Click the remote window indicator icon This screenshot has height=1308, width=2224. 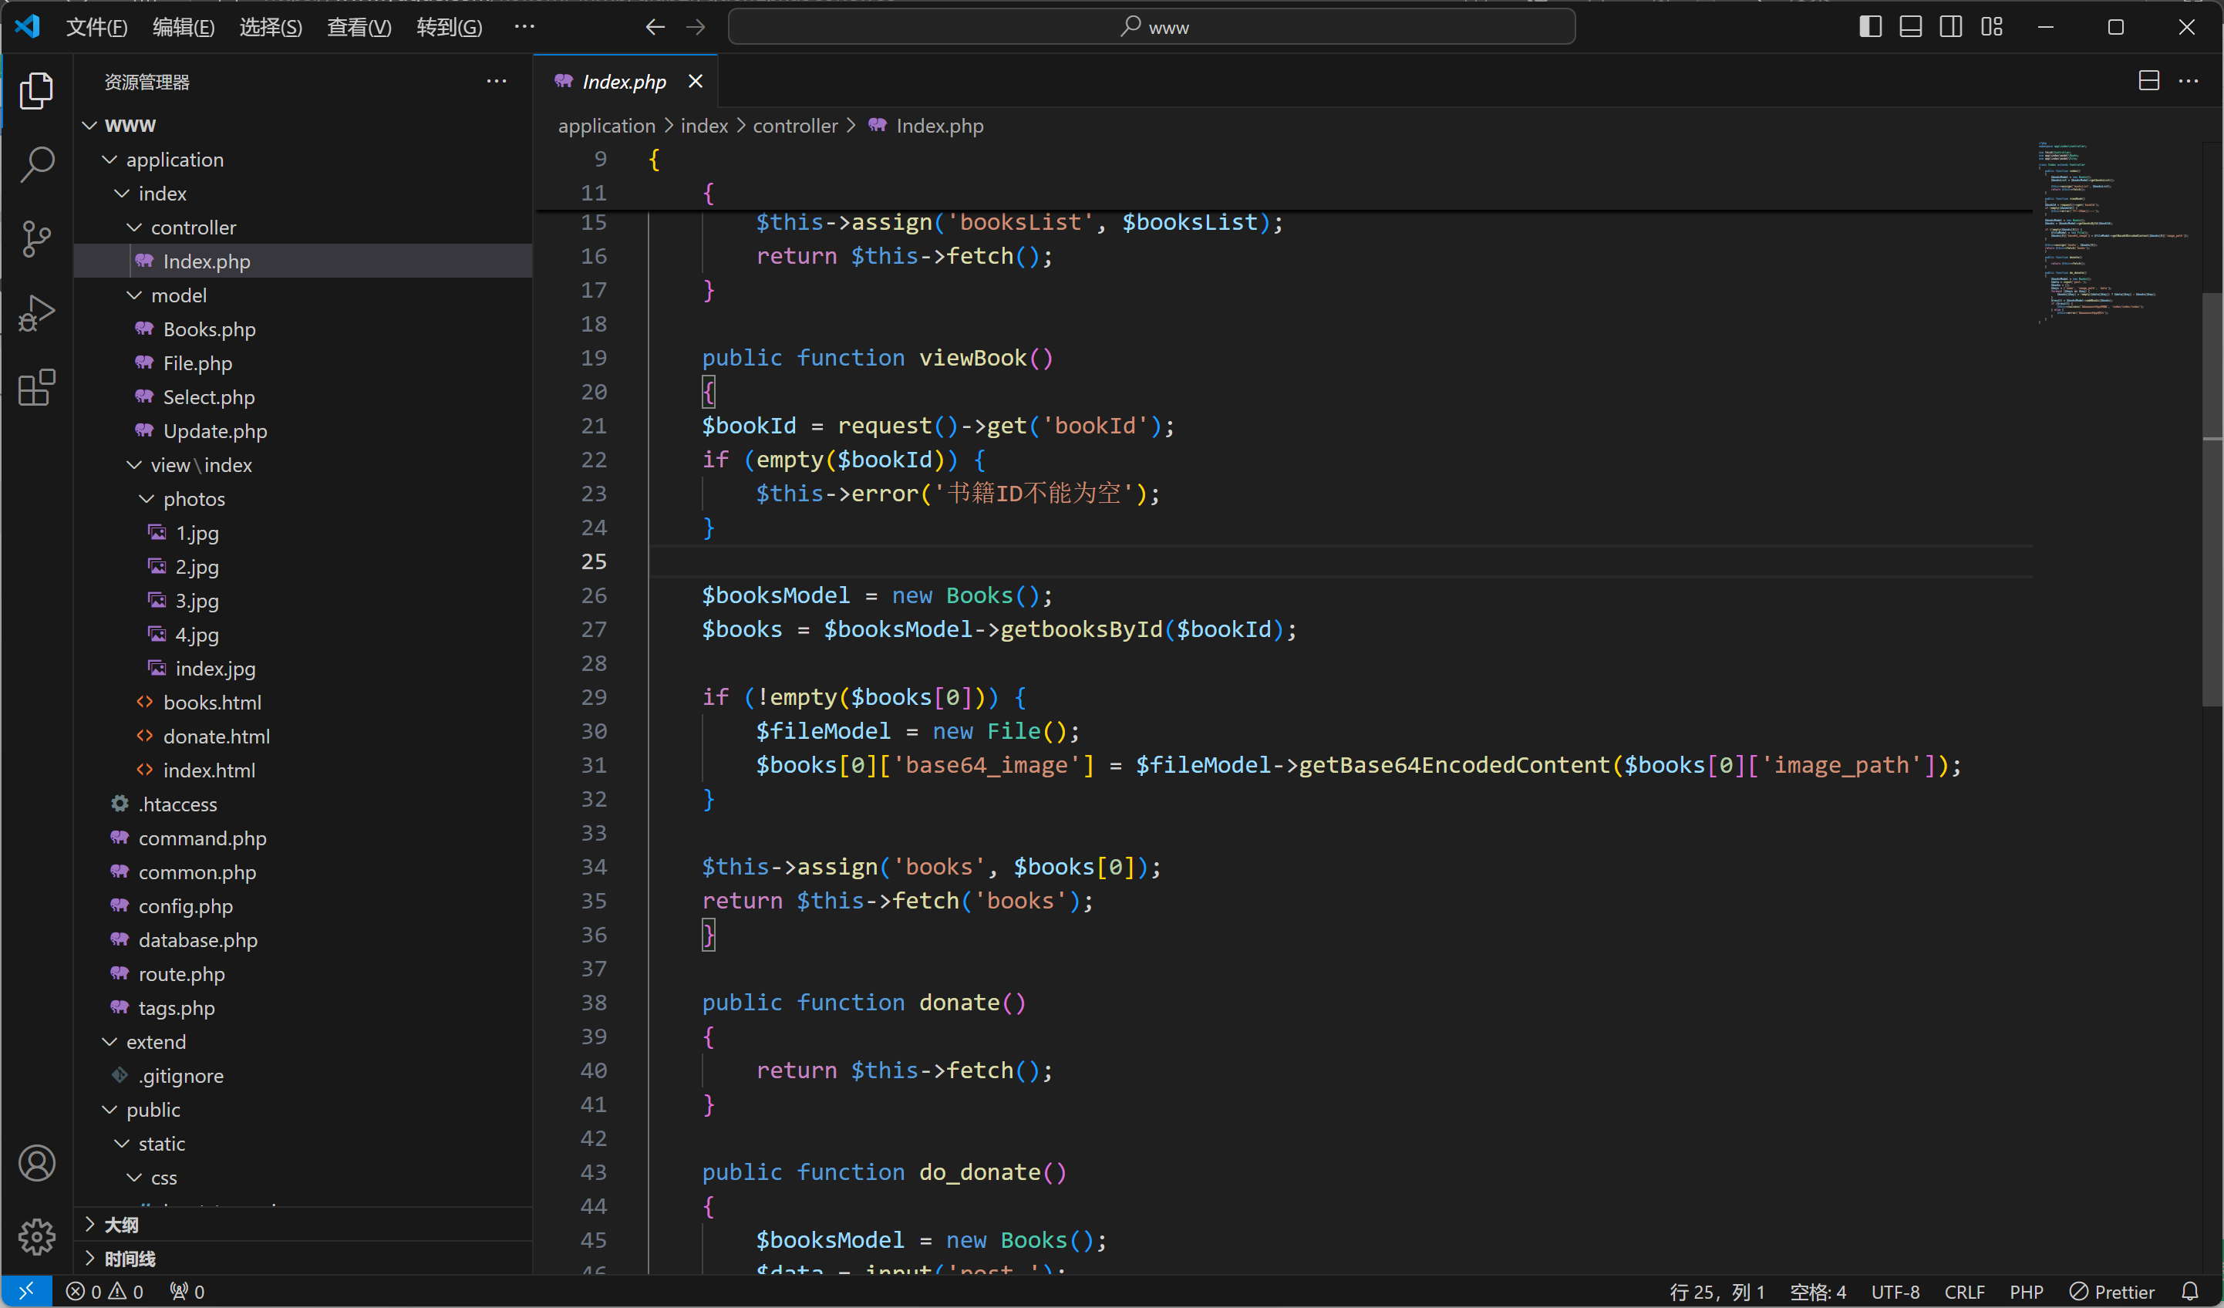(25, 1291)
